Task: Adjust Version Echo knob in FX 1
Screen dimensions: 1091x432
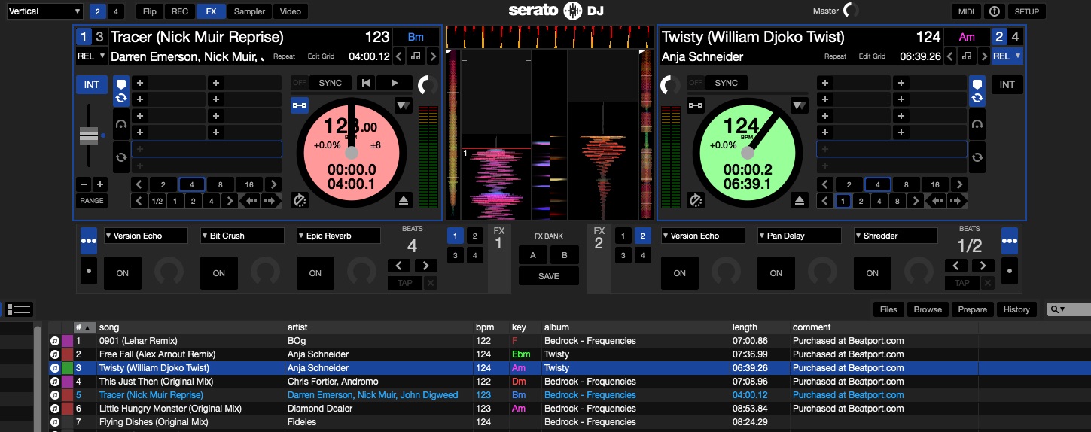Action: coord(169,272)
